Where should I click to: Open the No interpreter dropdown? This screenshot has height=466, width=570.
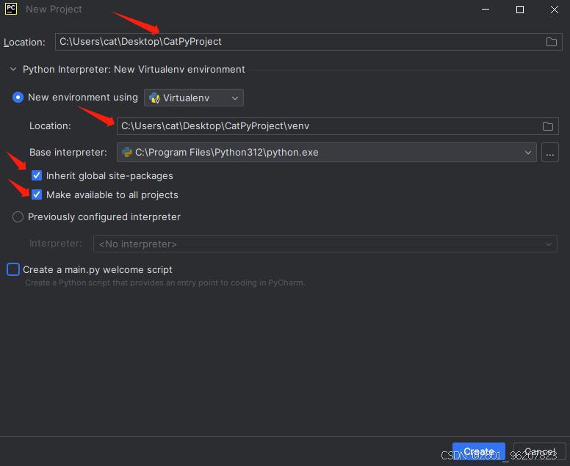pos(325,244)
